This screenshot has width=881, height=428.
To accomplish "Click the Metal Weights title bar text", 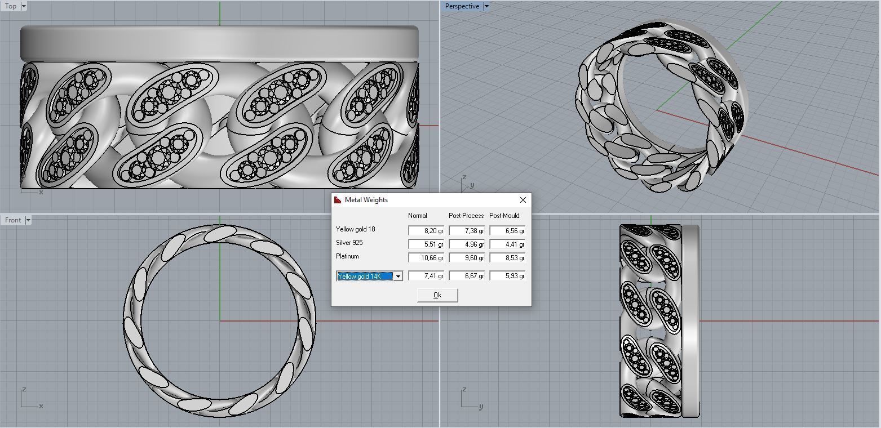I will coord(366,200).
